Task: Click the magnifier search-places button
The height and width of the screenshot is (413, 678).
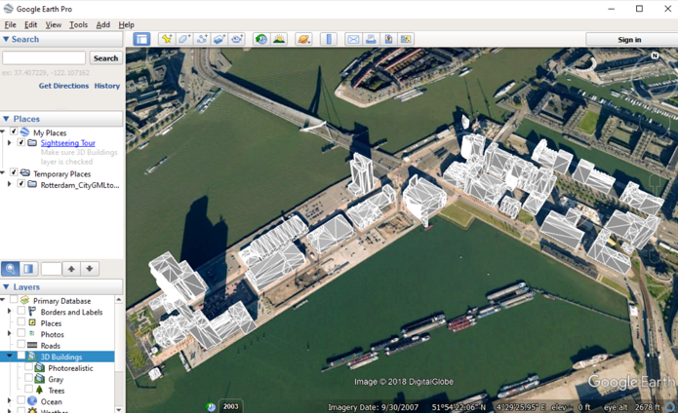Action: 11,269
